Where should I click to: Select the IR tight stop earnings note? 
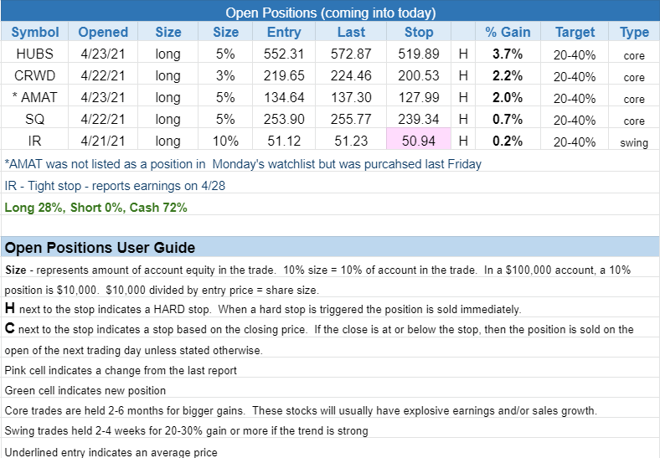tap(115, 186)
